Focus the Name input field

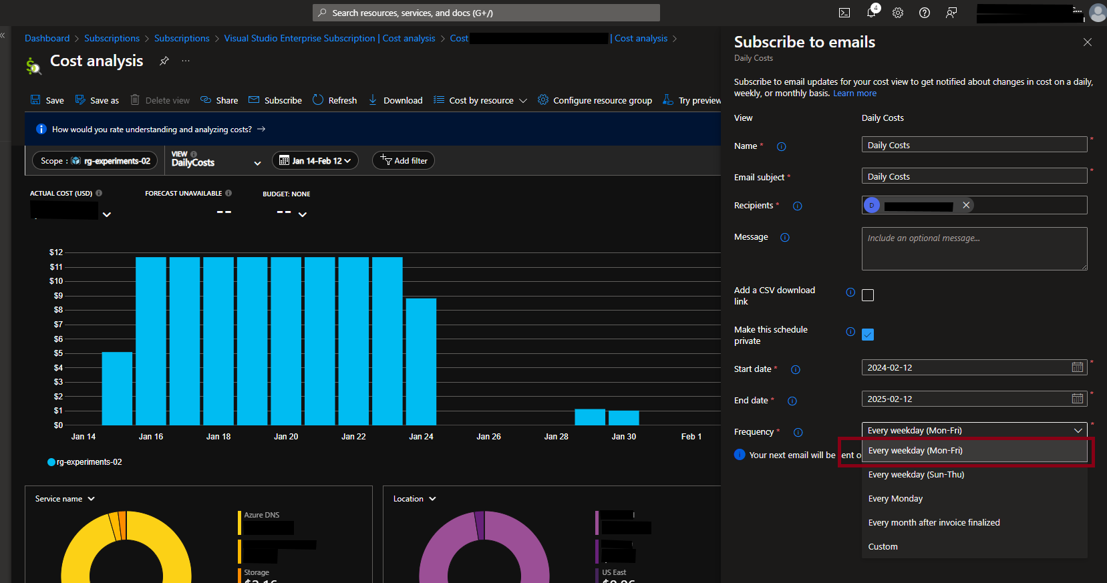pos(975,145)
